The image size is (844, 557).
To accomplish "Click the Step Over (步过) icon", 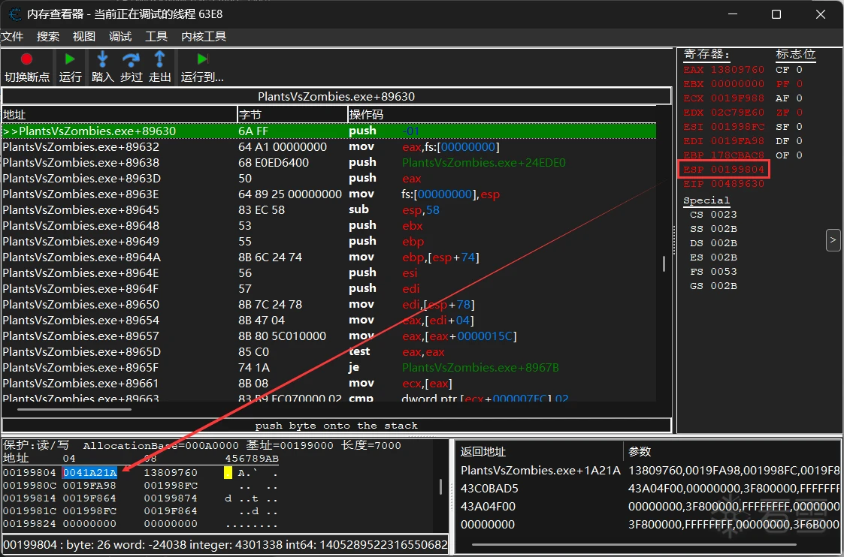I will 131,59.
